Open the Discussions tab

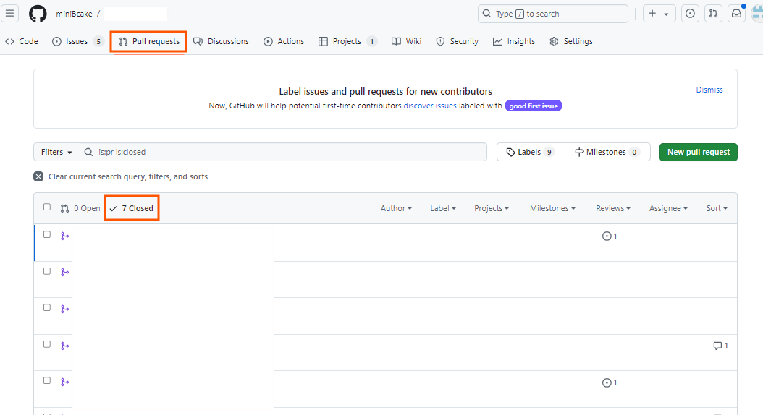[222, 41]
